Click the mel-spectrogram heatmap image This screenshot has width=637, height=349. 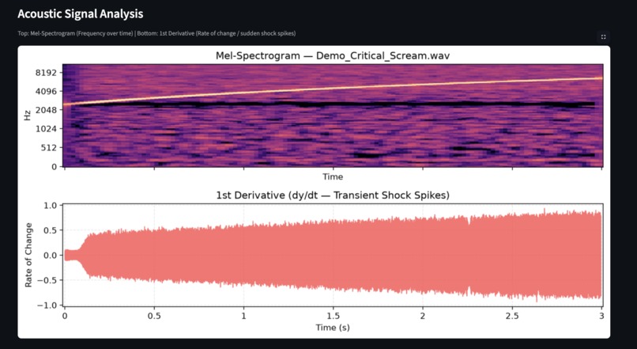pyautogui.click(x=333, y=116)
